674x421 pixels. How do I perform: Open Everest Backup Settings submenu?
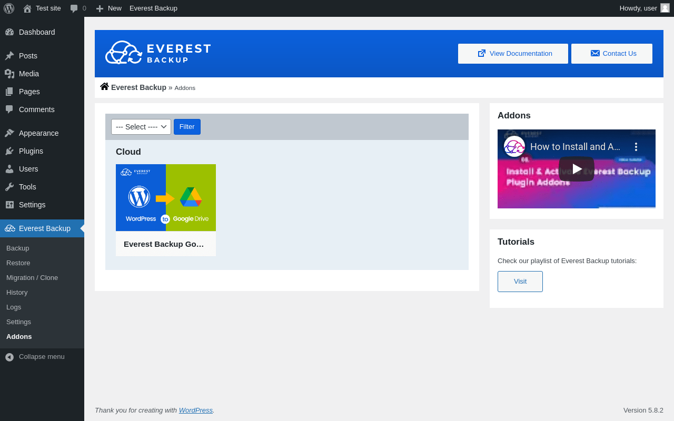[x=42, y=322]
